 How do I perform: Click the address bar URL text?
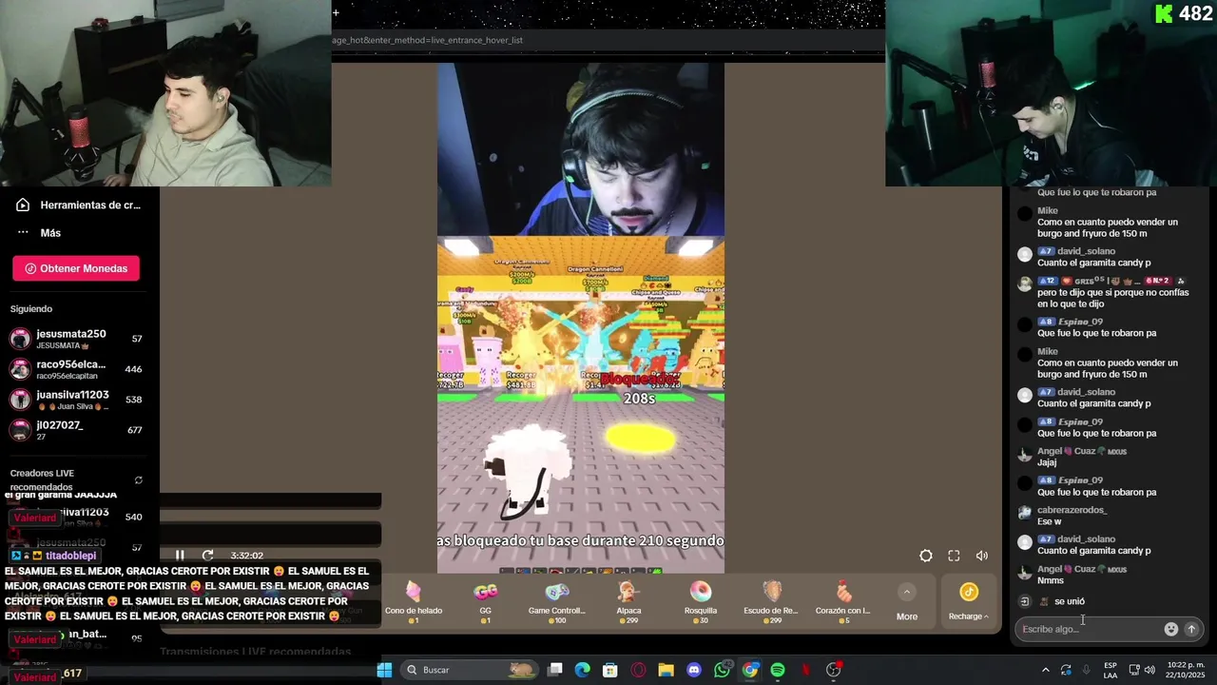click(428, 40)
